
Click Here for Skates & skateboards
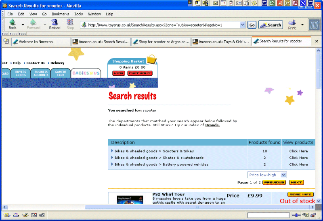[x=298, y=158]
